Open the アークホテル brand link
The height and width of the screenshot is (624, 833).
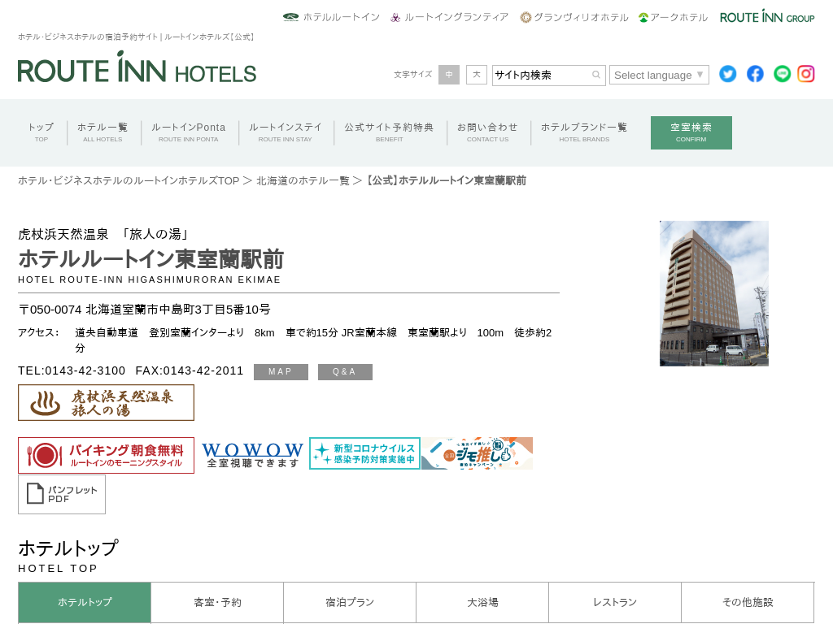click(673, 17)
